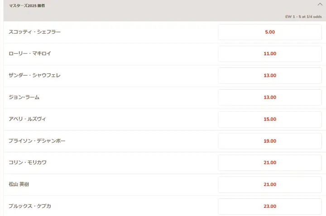Click player name スコッティ・シェフラー
326x216 pixels.
coord(34,32)
